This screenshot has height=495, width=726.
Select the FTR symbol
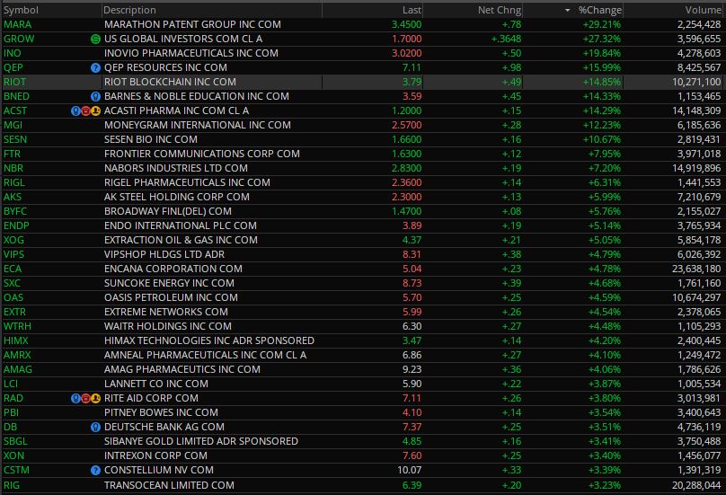(x=12, y=154)
